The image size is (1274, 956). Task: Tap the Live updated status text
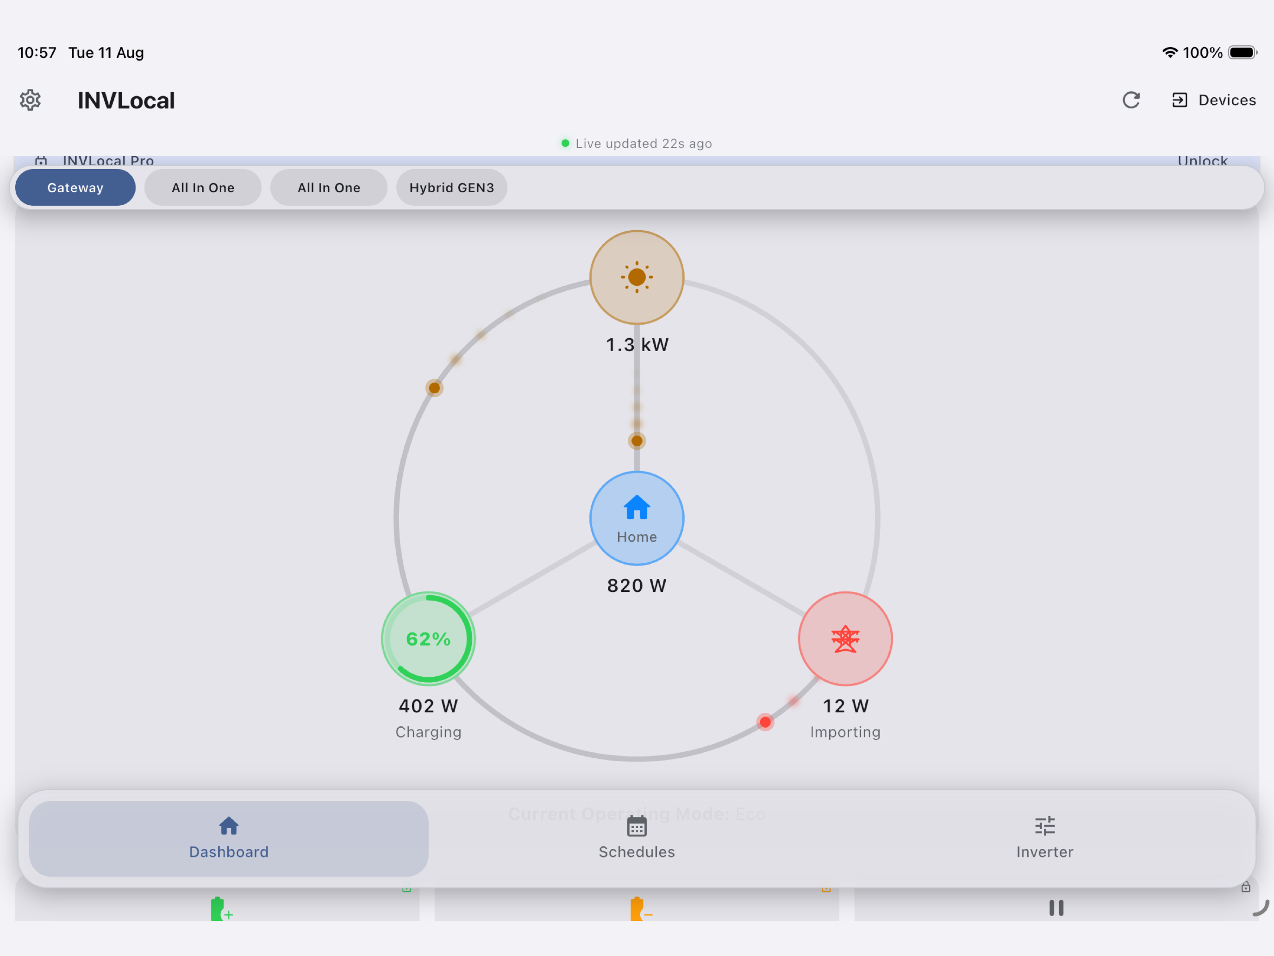(643, 144)
